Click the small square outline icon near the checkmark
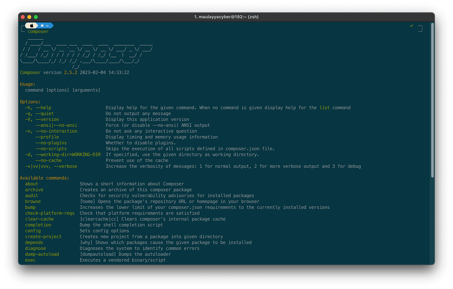Screen dimensions: 453x289 tap(420, 28)
